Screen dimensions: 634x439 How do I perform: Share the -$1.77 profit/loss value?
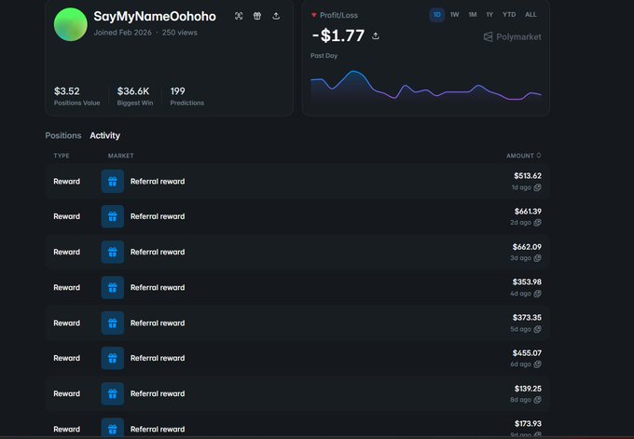(x=376, y=36)
